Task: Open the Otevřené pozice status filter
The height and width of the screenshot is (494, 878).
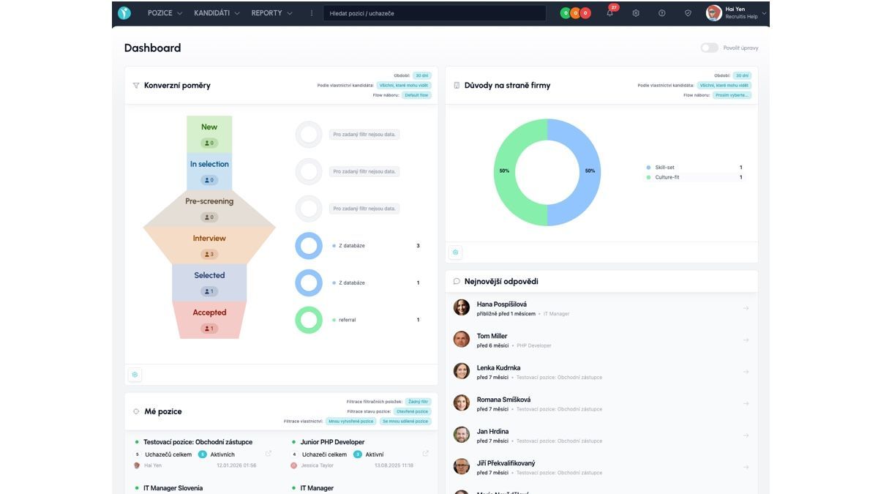Action: [x=413, y=411]
